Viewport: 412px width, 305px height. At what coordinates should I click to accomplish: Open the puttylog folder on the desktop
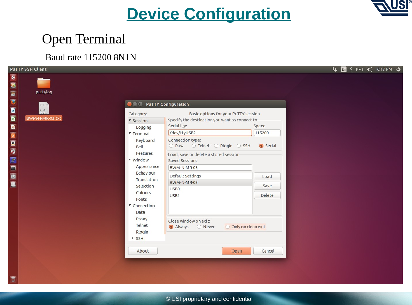44,86
